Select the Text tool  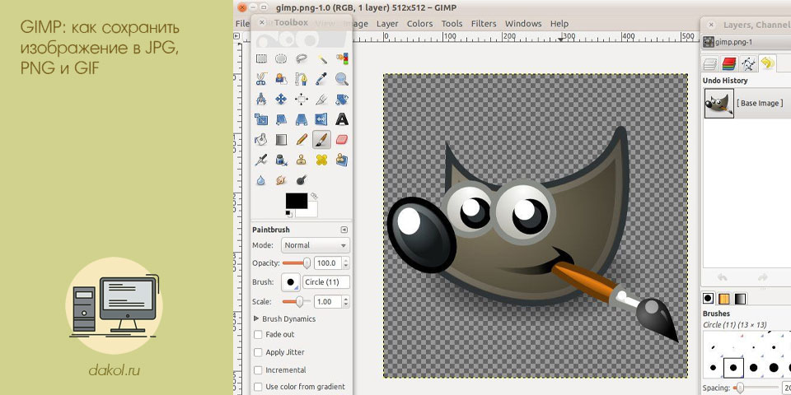(342, 119)
